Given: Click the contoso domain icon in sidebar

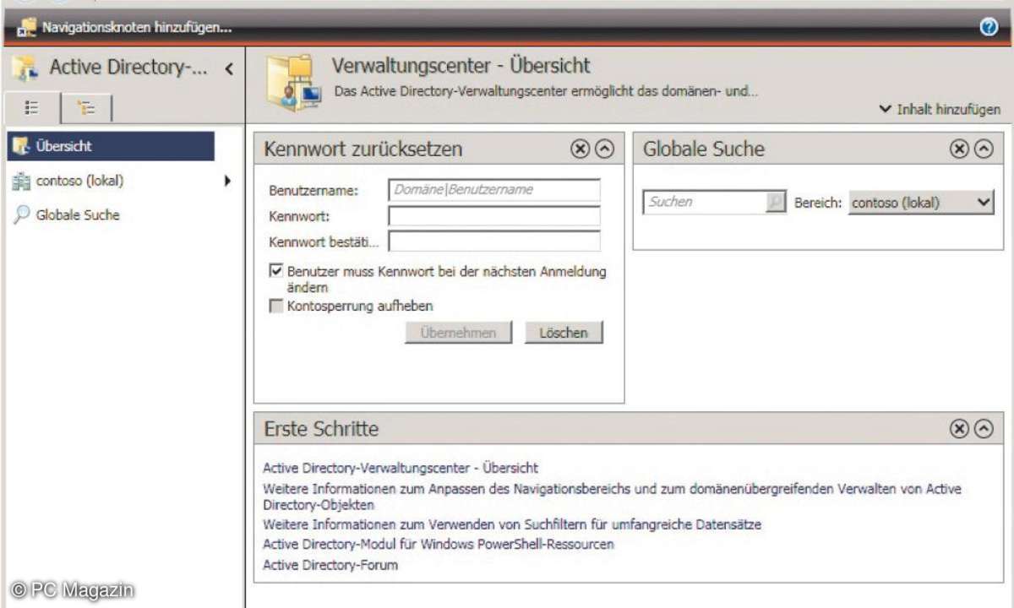Looking at the screenshot, I should point(22,181).
